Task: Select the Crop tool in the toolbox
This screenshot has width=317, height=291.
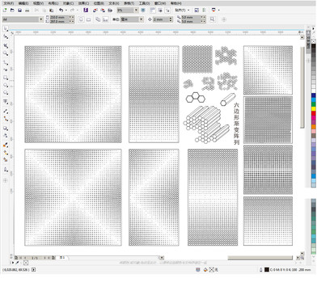Action: (x=6, y=45)
